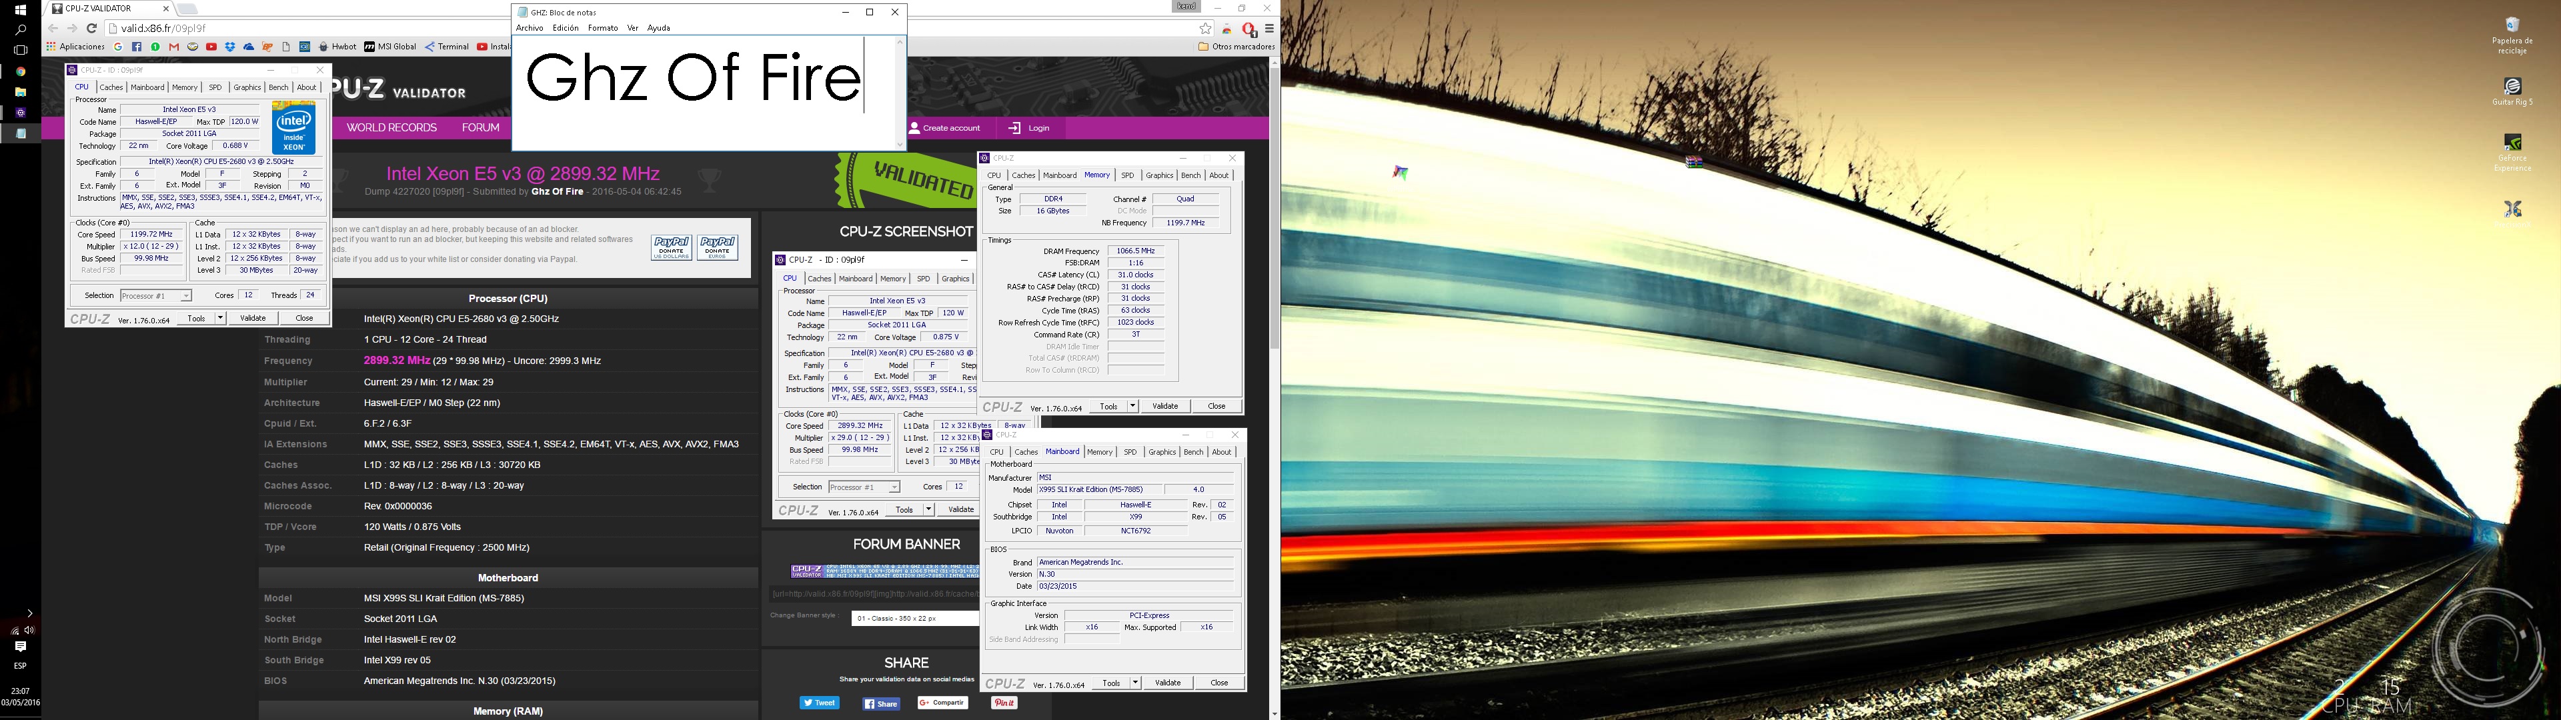Open Edición menu in Notepad
Screen dimensions: 2561x720
tap(566, 28)
